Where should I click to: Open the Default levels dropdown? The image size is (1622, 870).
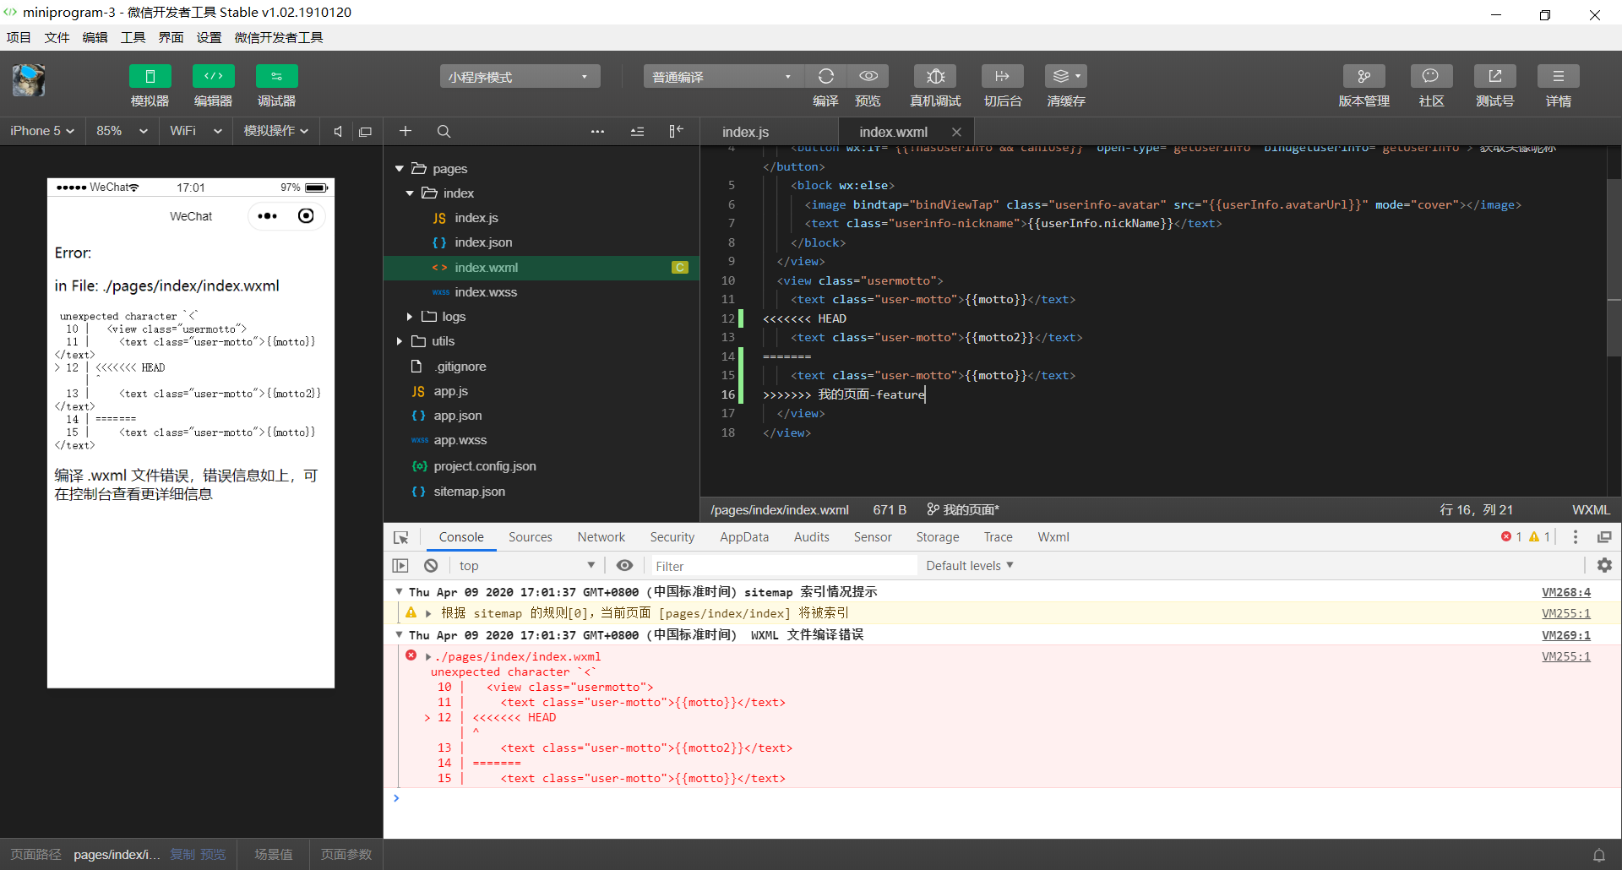(969, 566)
